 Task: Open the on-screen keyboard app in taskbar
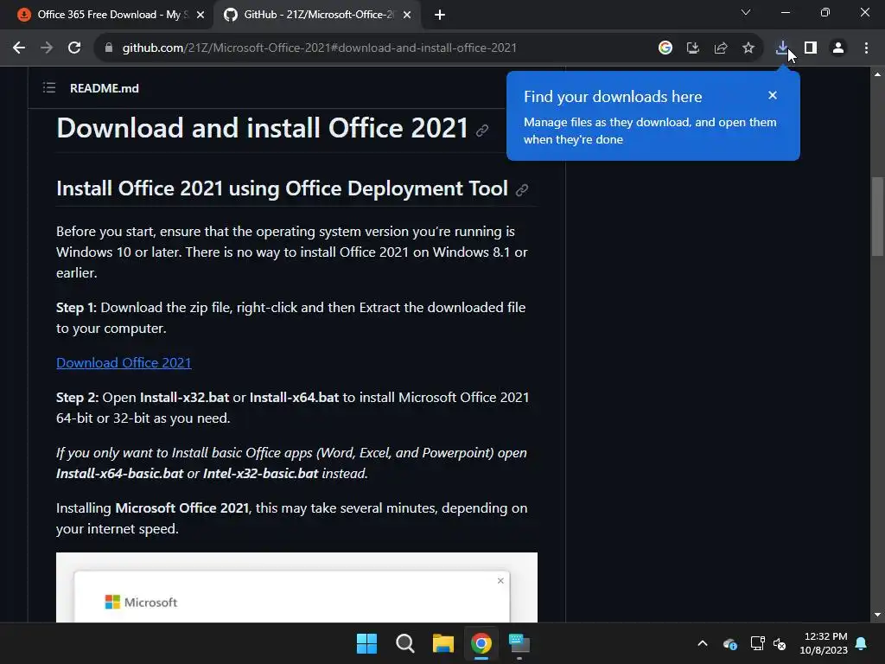click(519, 643)
